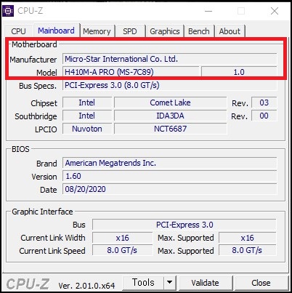
Task: Expand the Tools dropdown arrow
Action: pos(170,283)
